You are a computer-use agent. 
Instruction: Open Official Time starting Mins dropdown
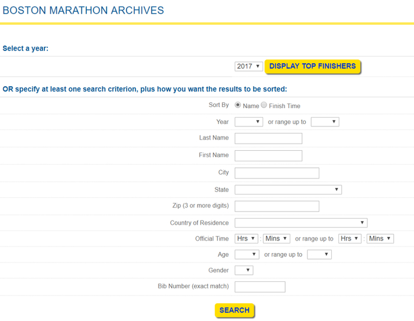tap(276, 239)
